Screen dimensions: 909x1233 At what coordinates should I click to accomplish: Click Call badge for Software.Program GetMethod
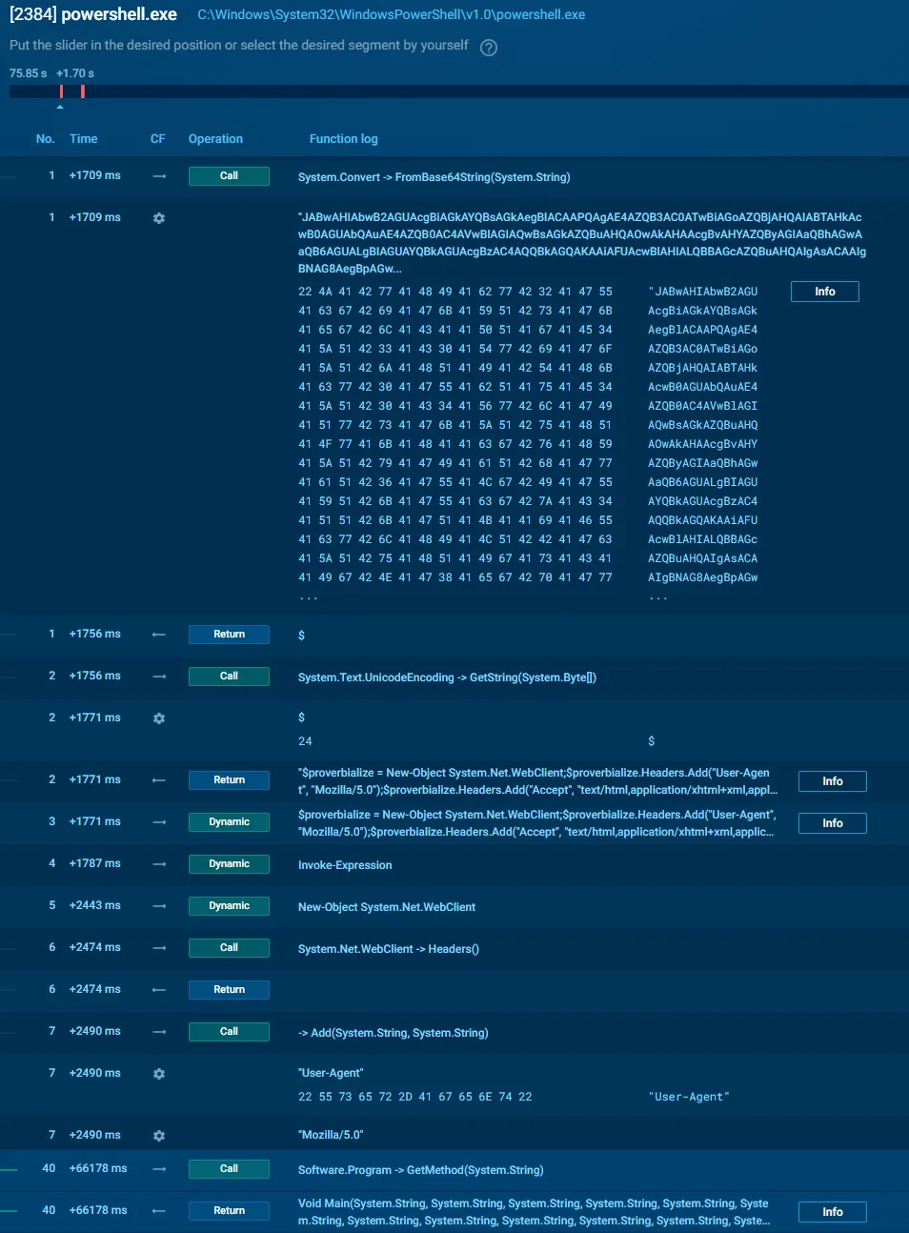(229, 1169)
